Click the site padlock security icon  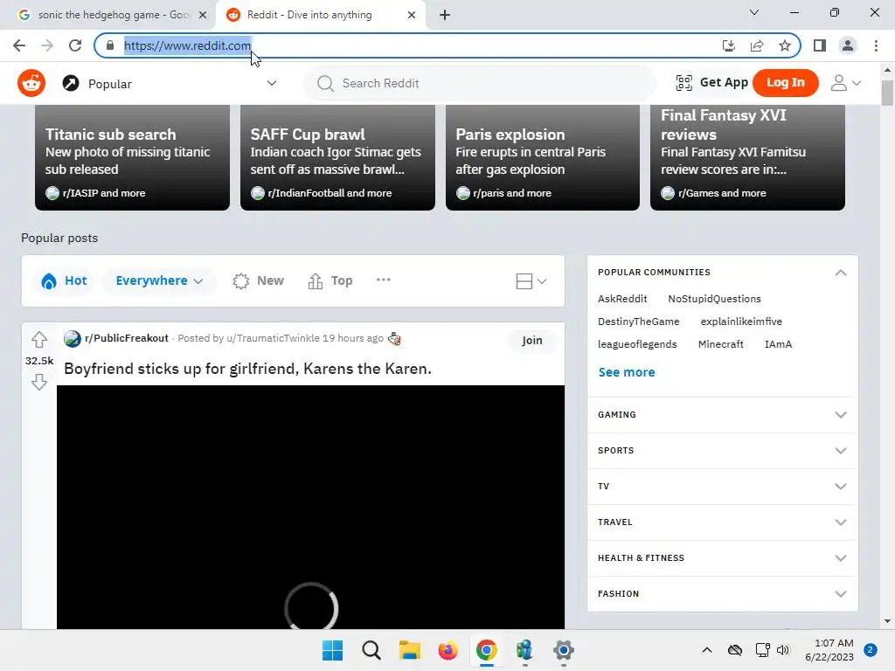pos(111,45)
